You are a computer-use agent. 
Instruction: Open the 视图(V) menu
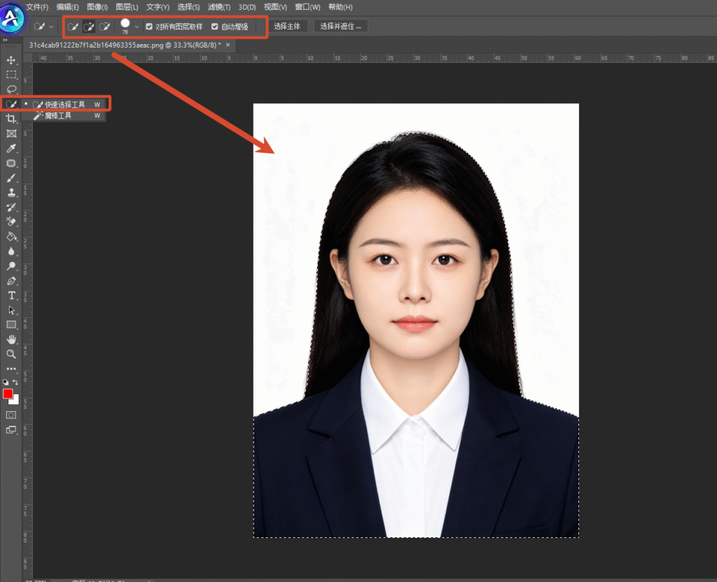275,7
